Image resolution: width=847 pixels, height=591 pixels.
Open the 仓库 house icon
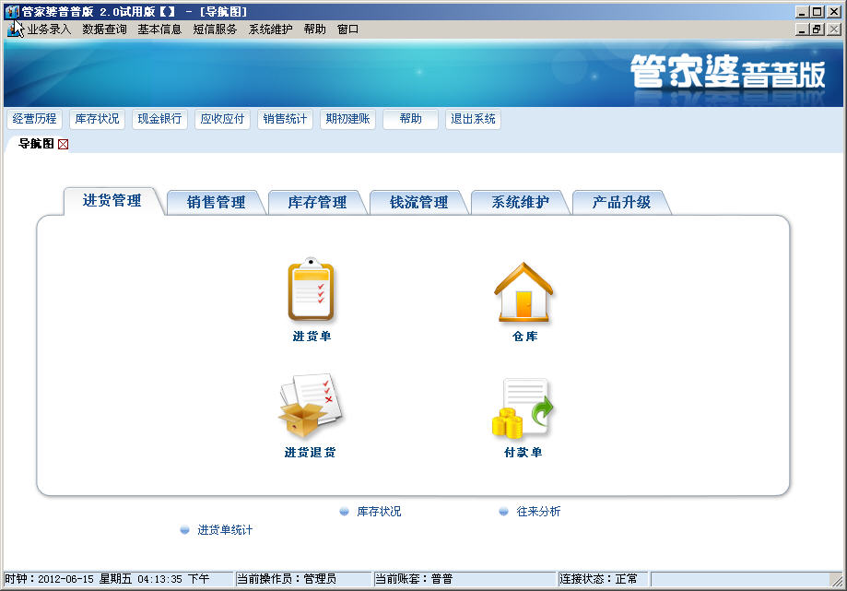523,291
